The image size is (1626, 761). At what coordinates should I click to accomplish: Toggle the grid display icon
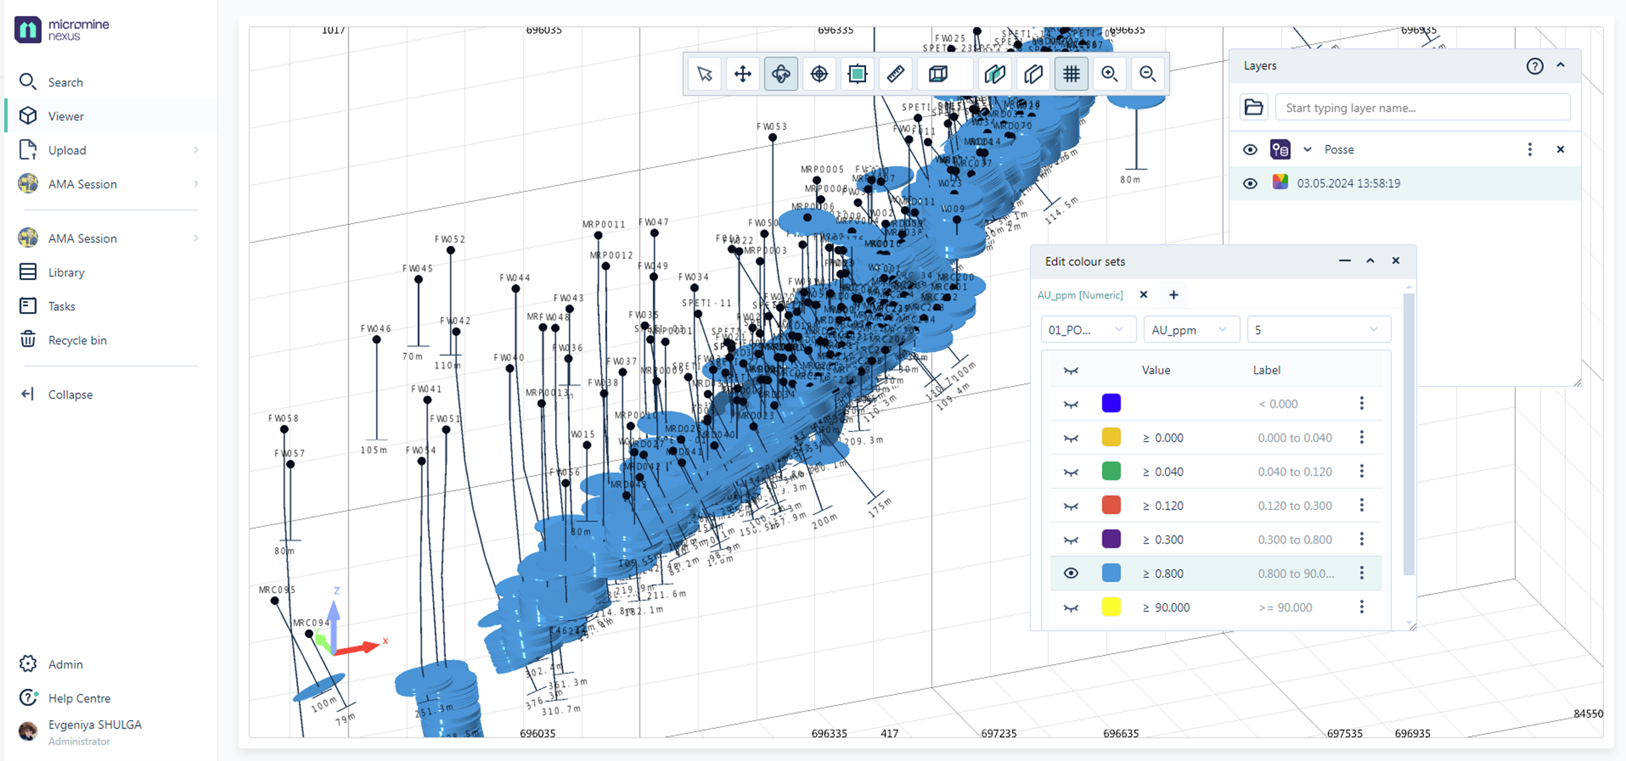click(1071, 74)
